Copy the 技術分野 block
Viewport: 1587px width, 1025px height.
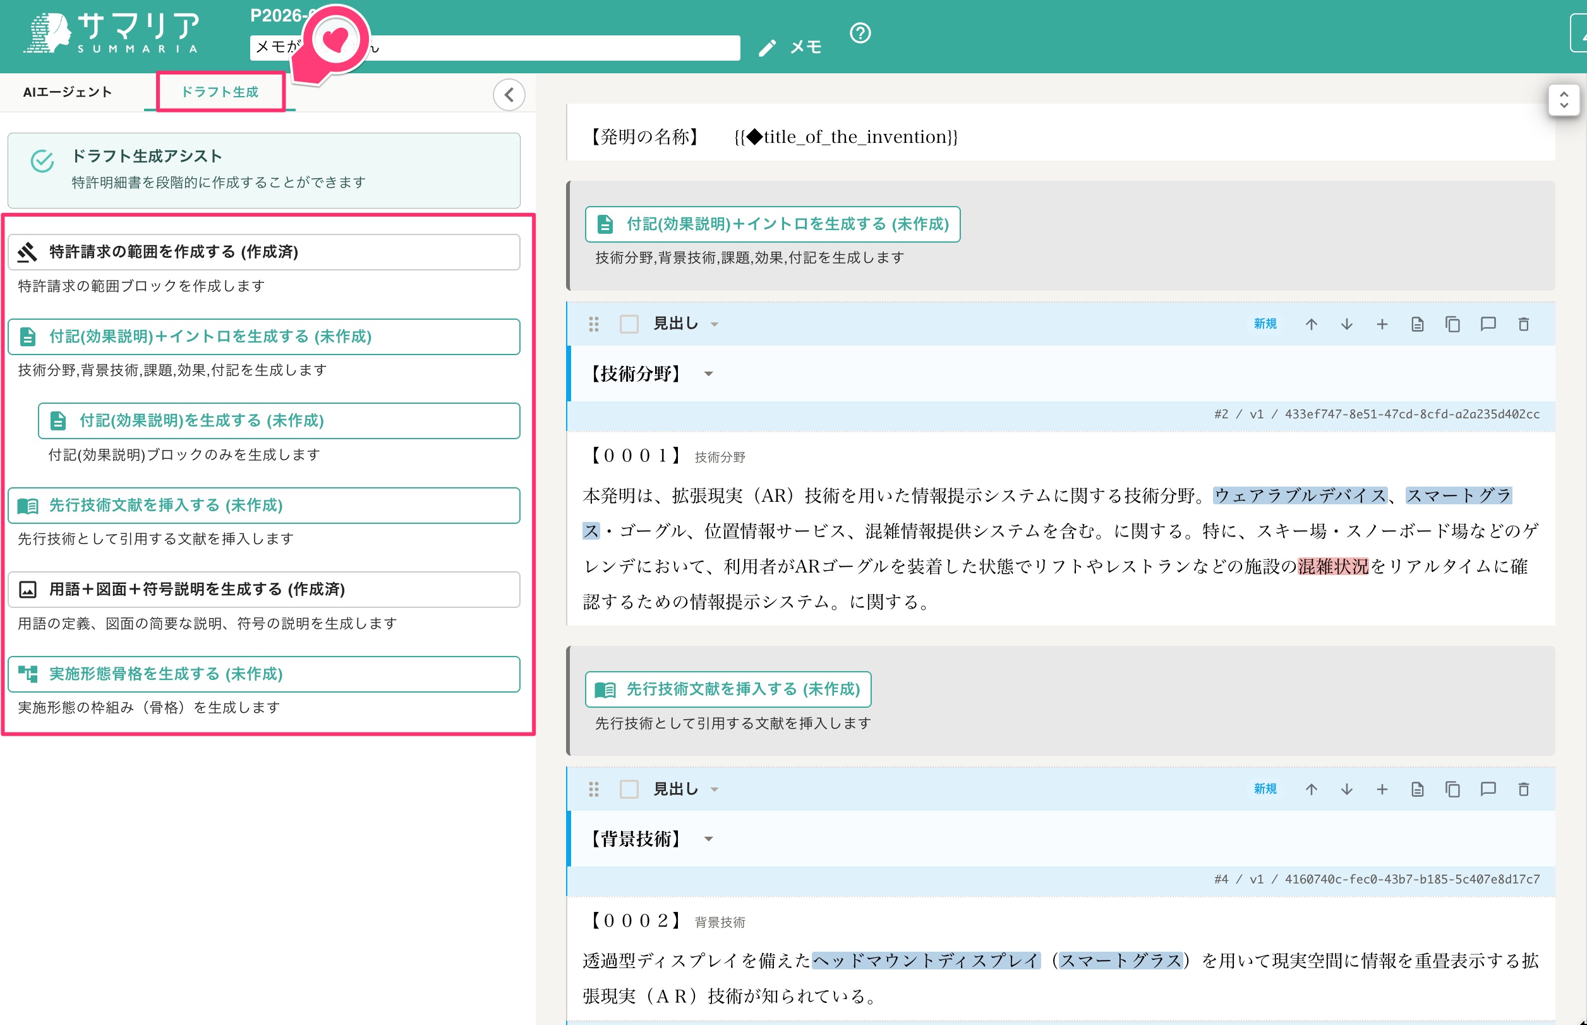[1452, 324]
